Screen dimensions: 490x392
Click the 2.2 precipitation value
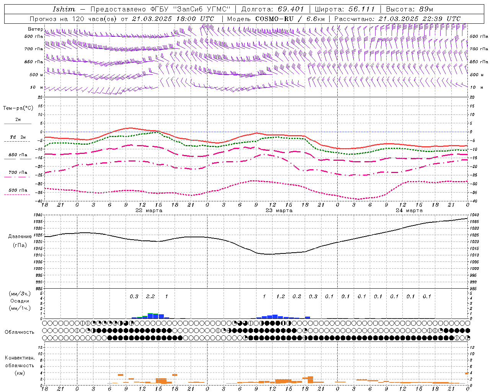tap(150, 296)
